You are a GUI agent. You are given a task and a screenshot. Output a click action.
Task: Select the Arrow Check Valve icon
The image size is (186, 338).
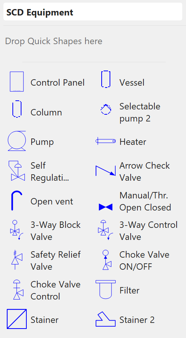tap(106, 171)
